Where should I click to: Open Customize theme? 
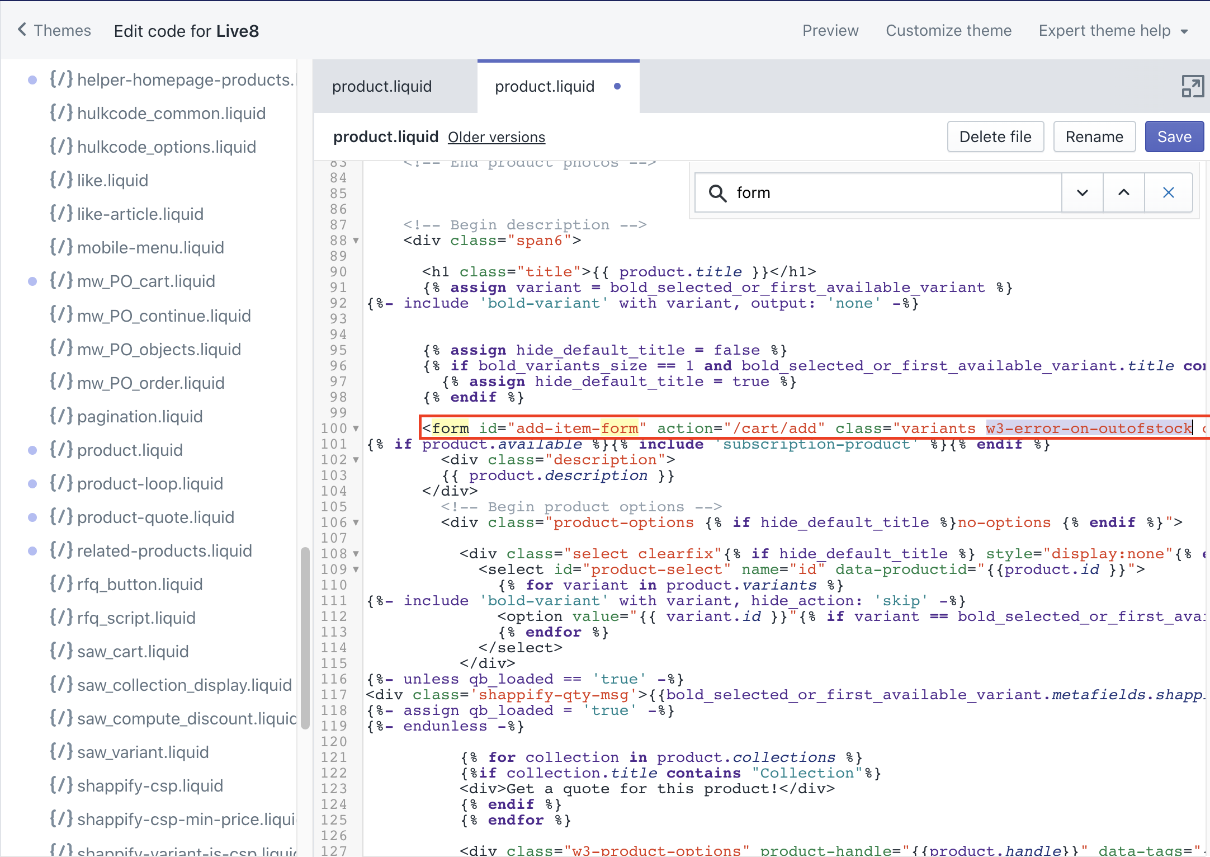[948, 30]
